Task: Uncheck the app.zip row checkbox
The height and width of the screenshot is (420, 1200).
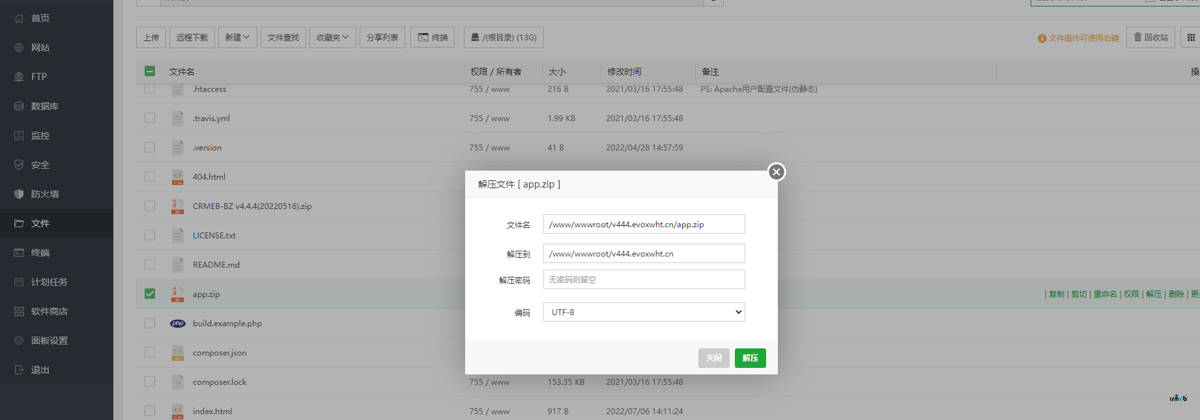Action: click(150, 294)
